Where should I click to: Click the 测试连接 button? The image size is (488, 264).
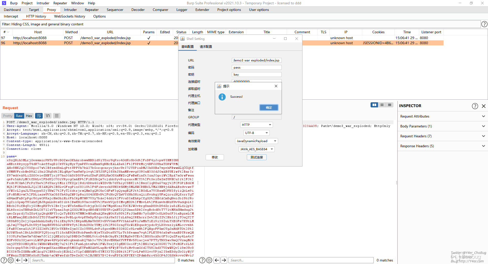(256, 157)
